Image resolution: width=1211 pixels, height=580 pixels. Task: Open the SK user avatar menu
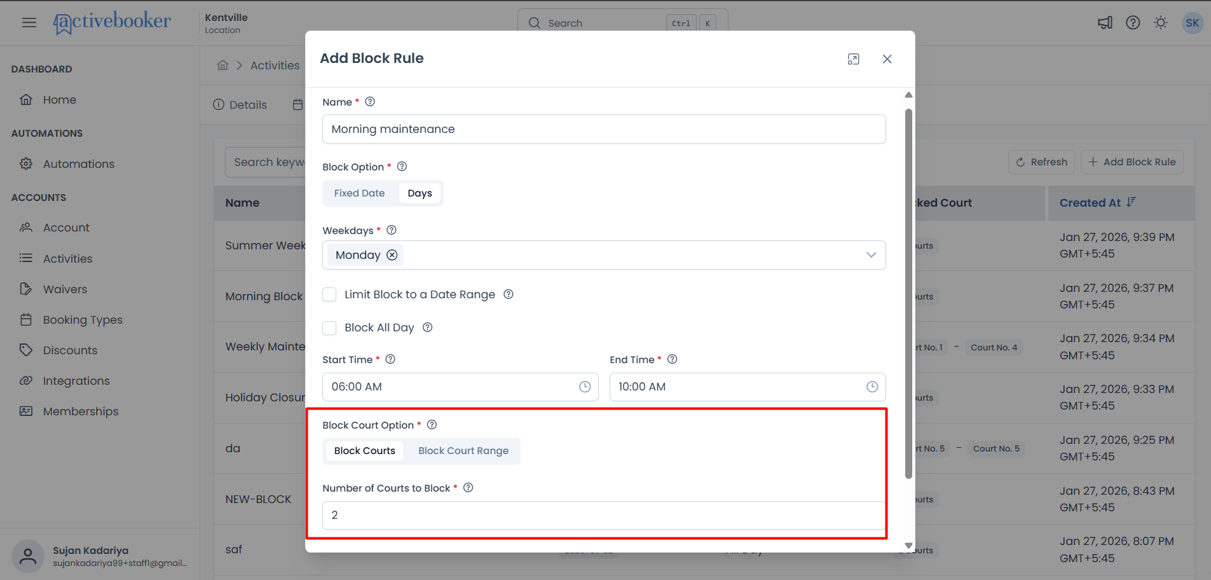tap(1192, 23)
